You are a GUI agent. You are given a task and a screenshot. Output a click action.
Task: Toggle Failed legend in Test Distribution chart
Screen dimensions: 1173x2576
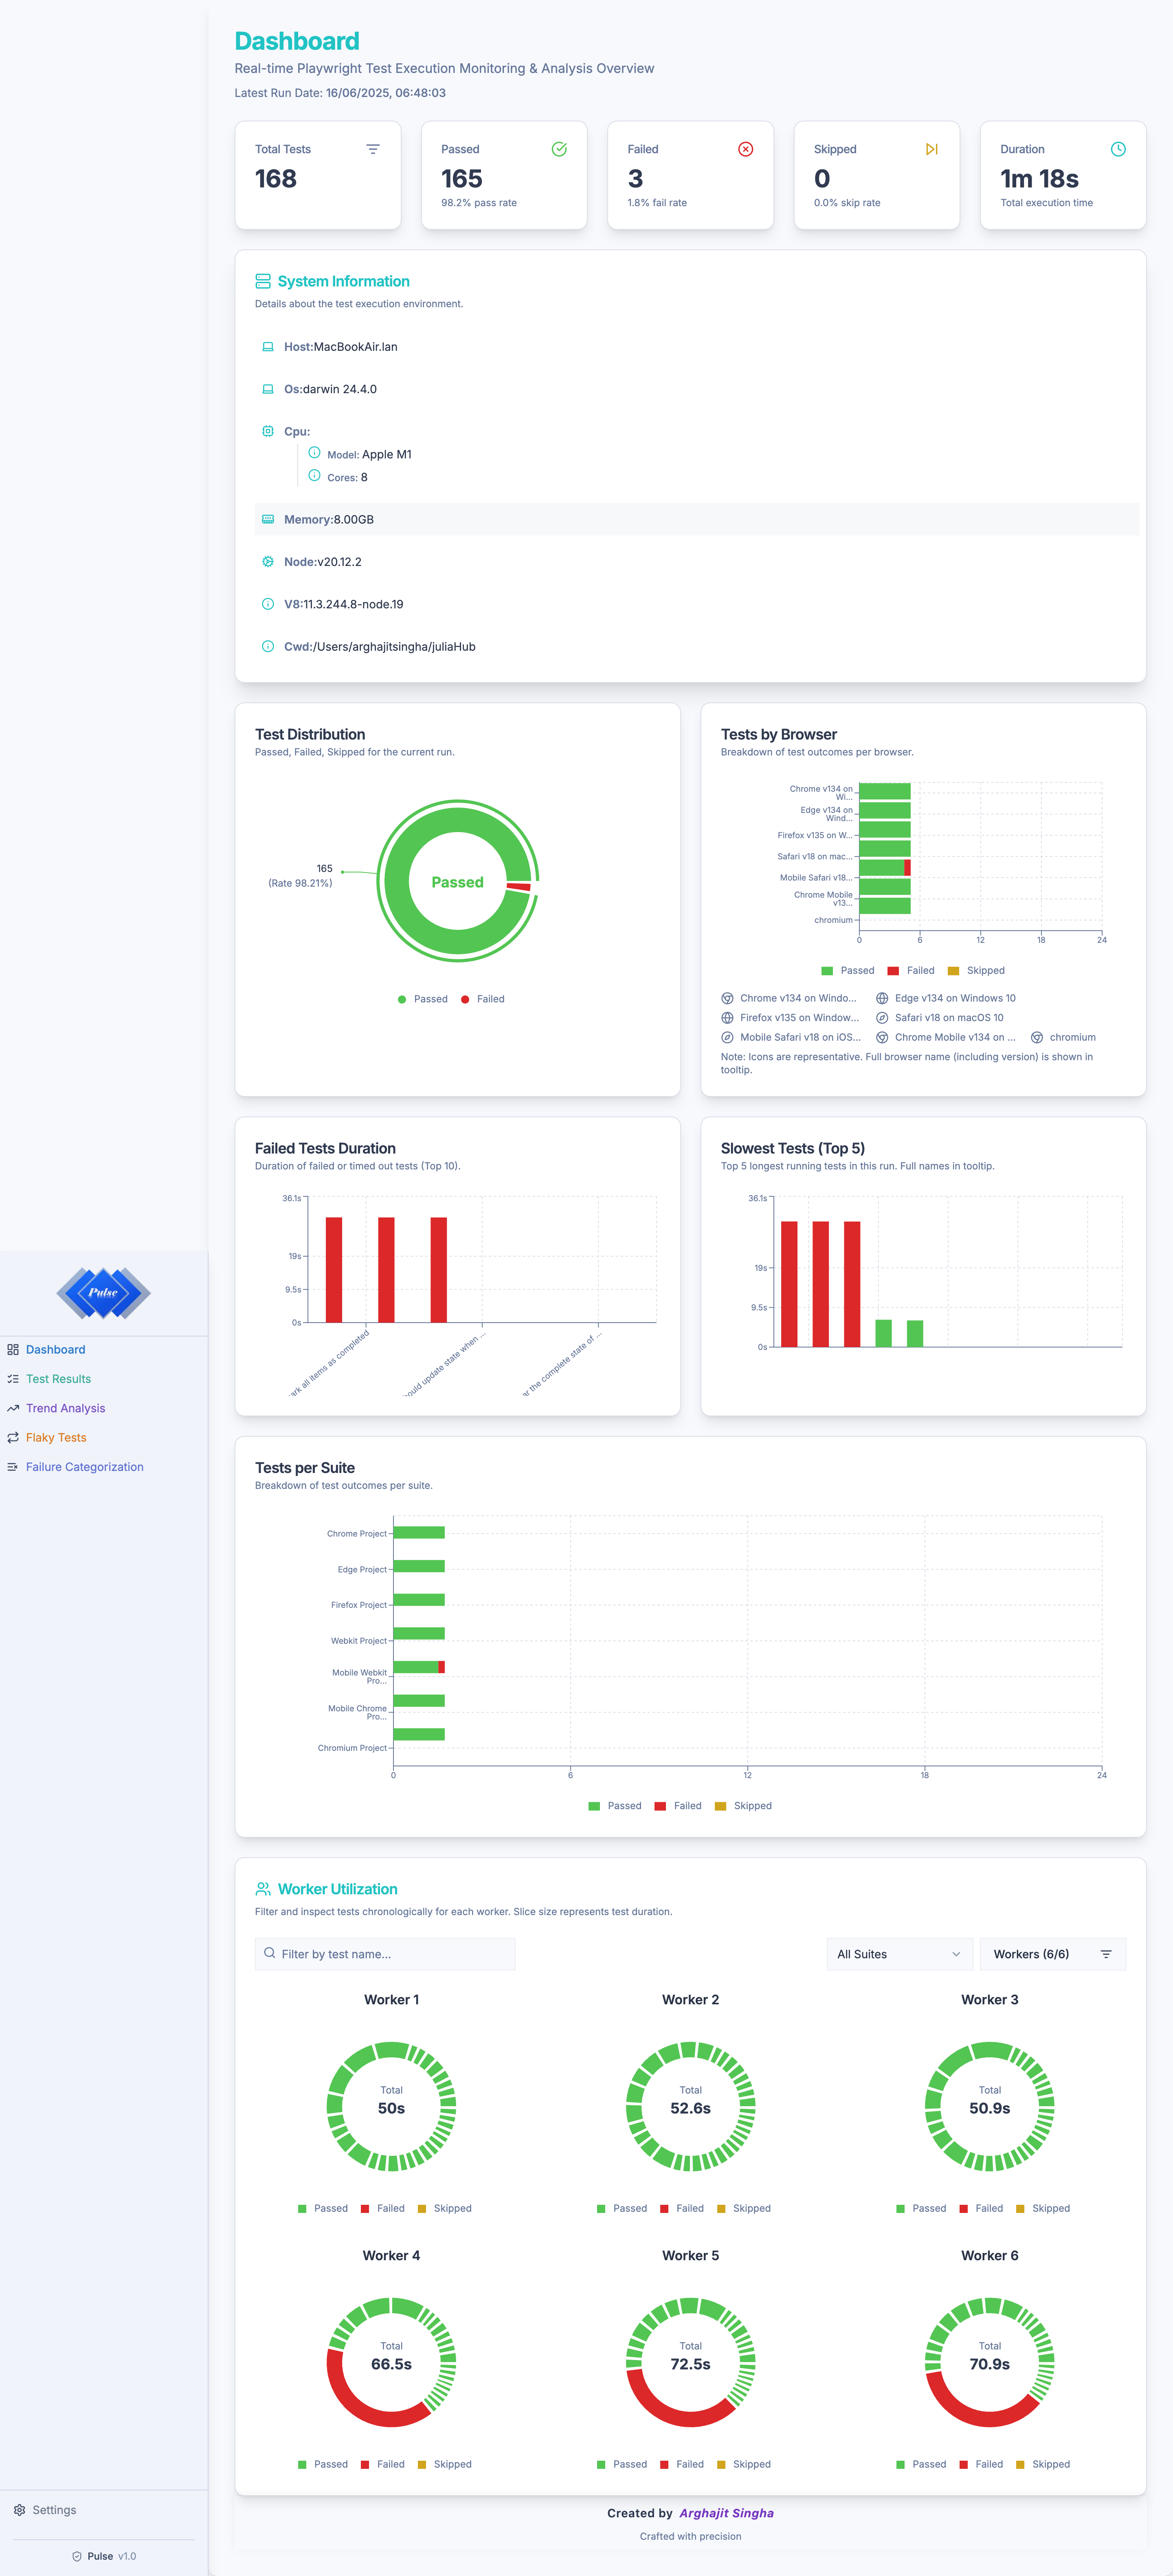tap(483, 999)
